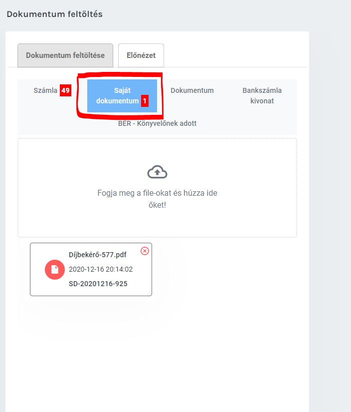The image size is (351, 412).
Task: Select the Dokumentum category
Action: [192, 90]
